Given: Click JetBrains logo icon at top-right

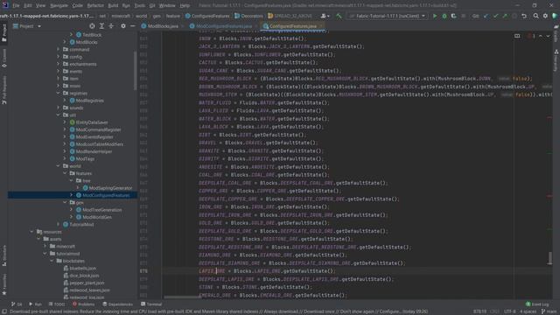Looking at the screenshot, I should click(x=555, y=16).
